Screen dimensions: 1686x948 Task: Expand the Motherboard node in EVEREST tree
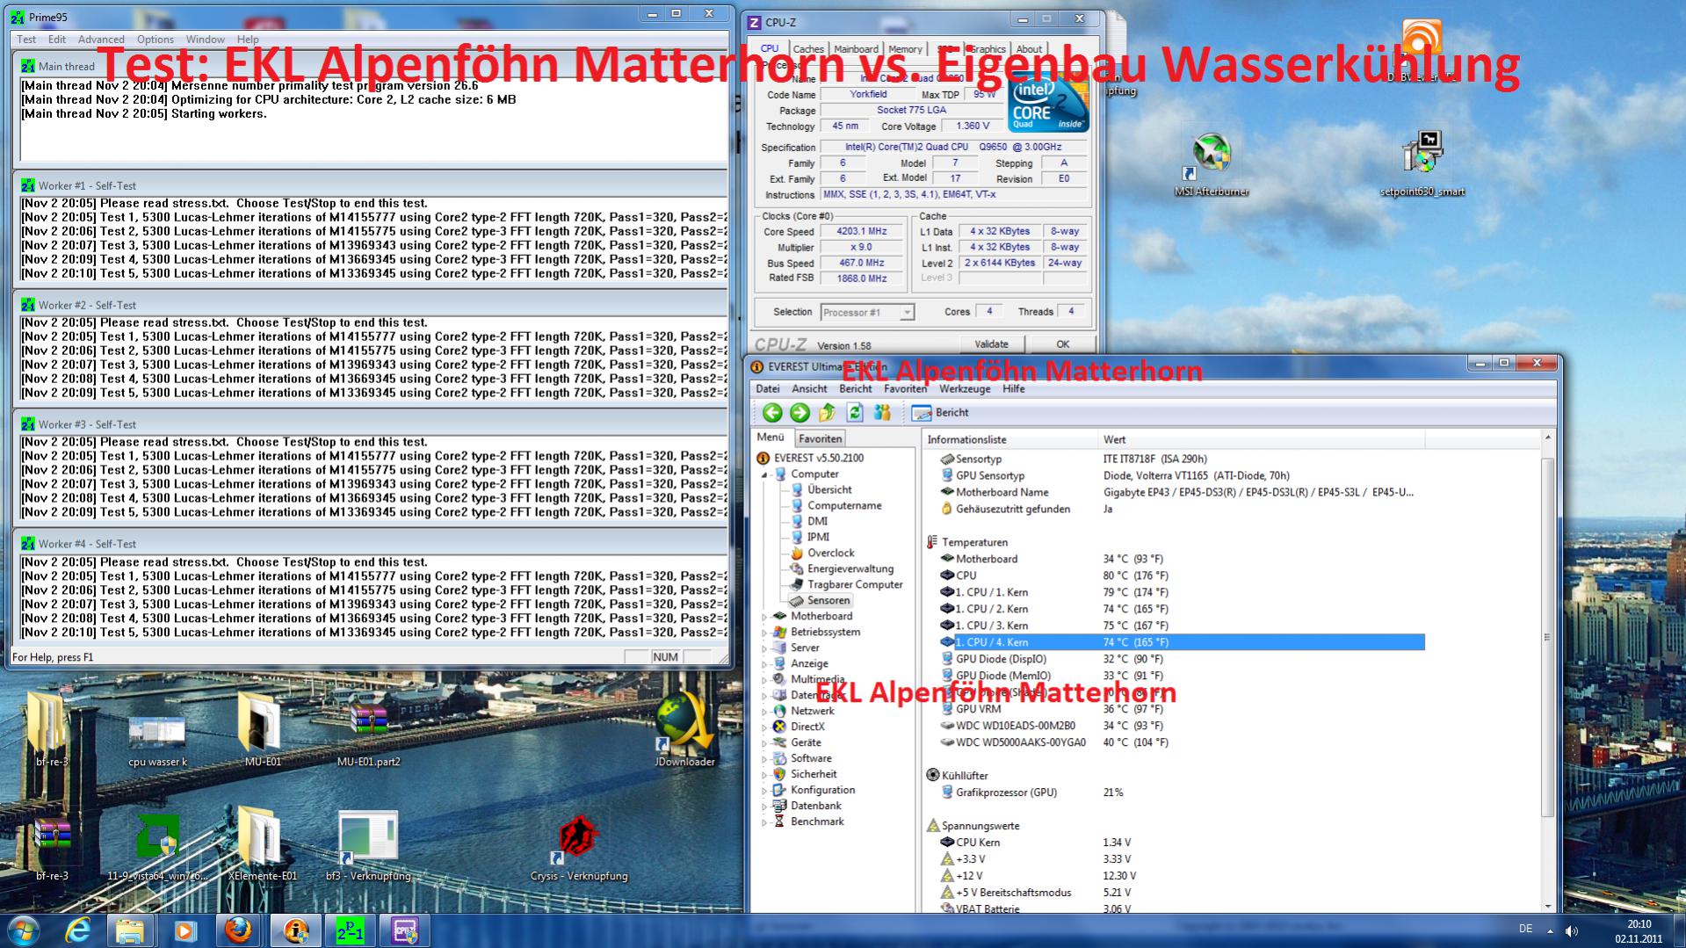(x=764, y=617)
